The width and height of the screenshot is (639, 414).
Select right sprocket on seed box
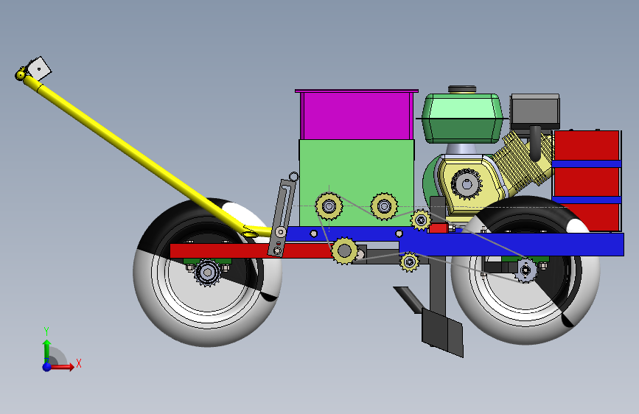pos(384,206)
